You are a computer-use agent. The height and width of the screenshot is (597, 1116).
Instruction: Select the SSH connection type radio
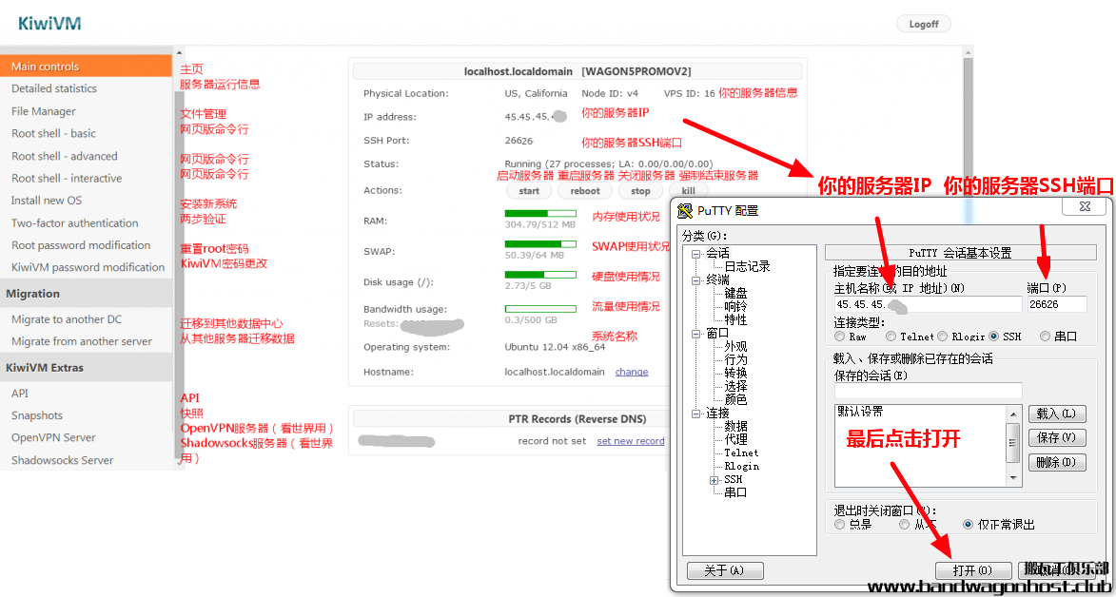coord(993,337)
